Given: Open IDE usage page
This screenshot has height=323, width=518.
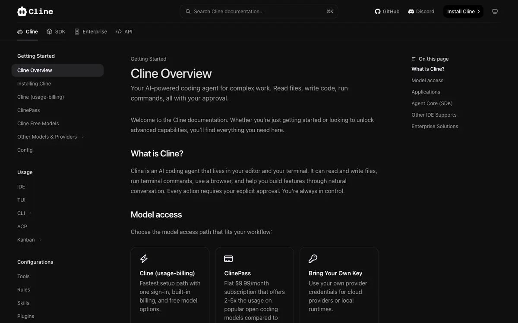Looking at the screenshot, I should click(21, 187).
